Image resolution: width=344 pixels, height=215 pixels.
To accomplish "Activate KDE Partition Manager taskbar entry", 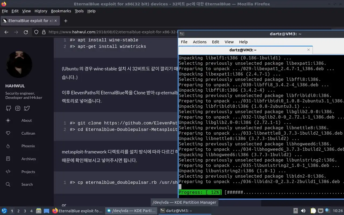I will 131,211.
